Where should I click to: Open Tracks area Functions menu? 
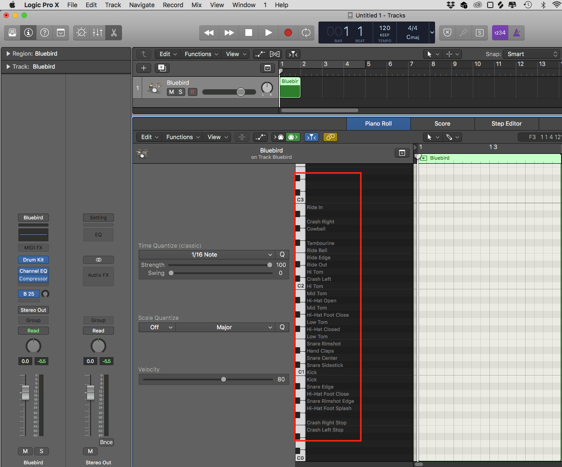pyautogui.click(x=201, y=54)
